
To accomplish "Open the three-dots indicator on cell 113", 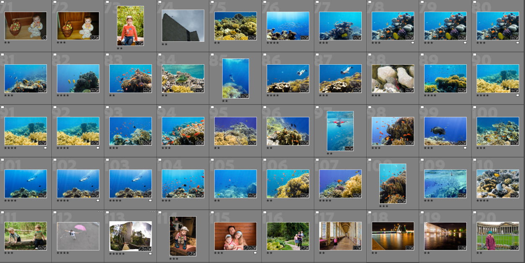I will coord(153,212).
